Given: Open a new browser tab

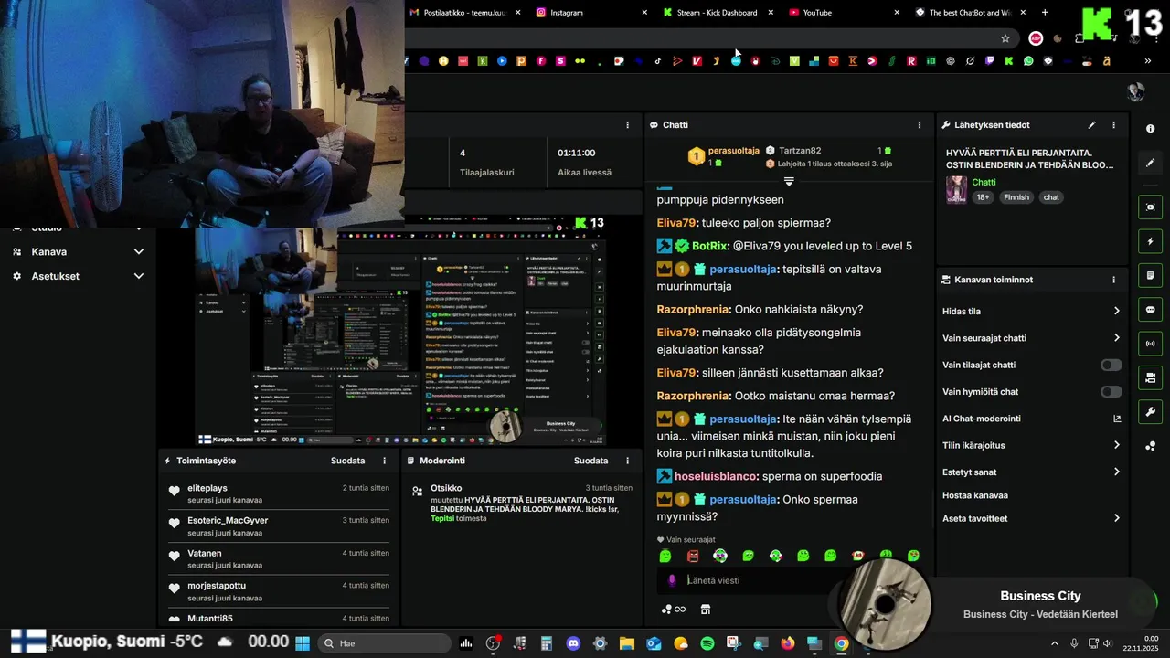Looking at the screenshot, I should click(1045, 13).
